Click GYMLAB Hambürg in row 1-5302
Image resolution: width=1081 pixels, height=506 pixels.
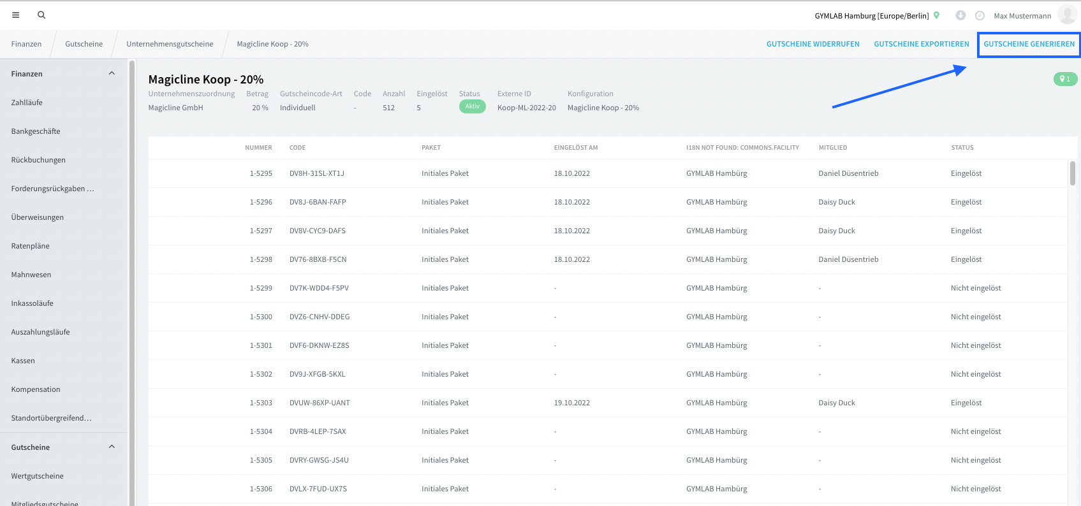(717, 374)
